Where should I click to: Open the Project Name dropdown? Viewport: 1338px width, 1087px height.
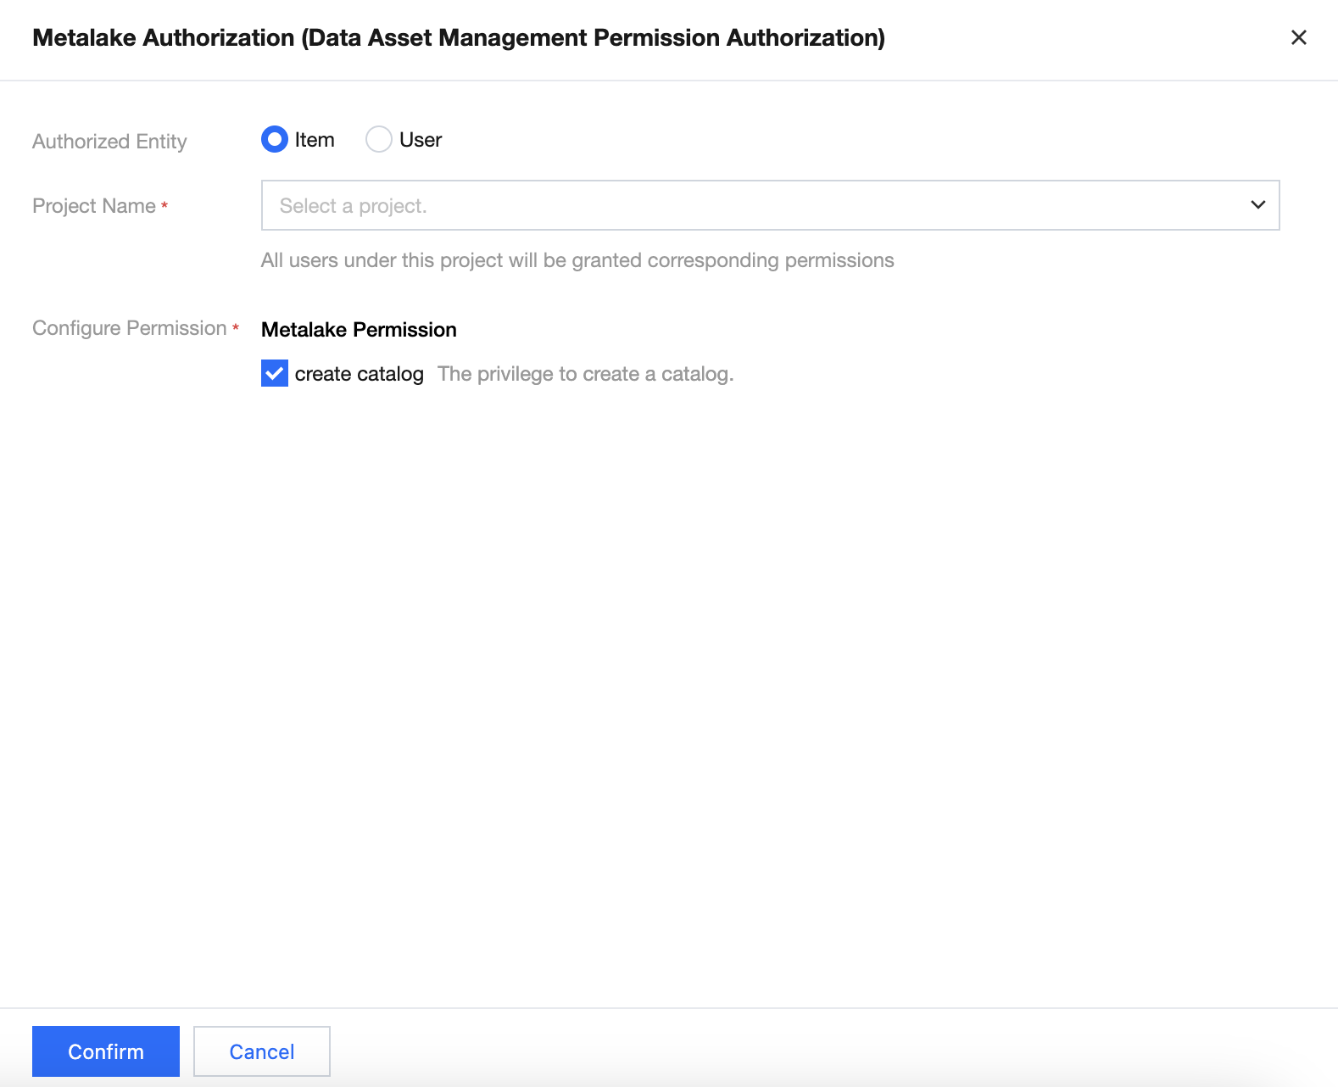(769, 205)
